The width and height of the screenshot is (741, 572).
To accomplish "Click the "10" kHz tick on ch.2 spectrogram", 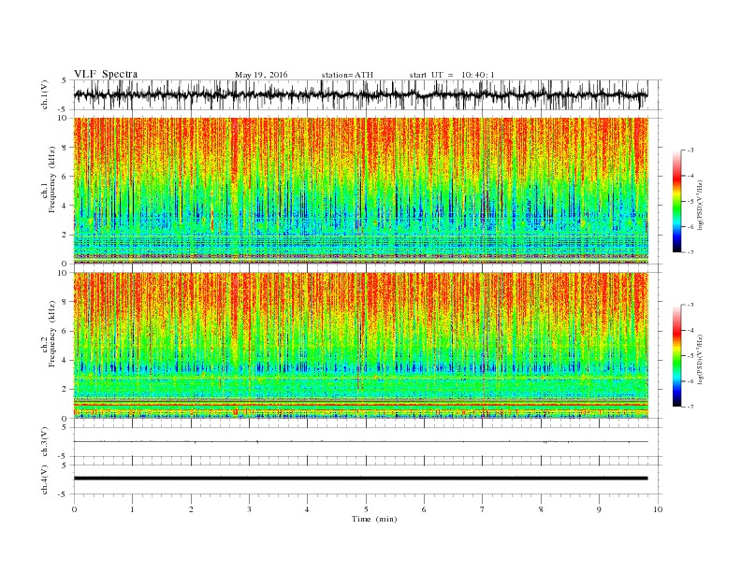I will tap(63, 273).
